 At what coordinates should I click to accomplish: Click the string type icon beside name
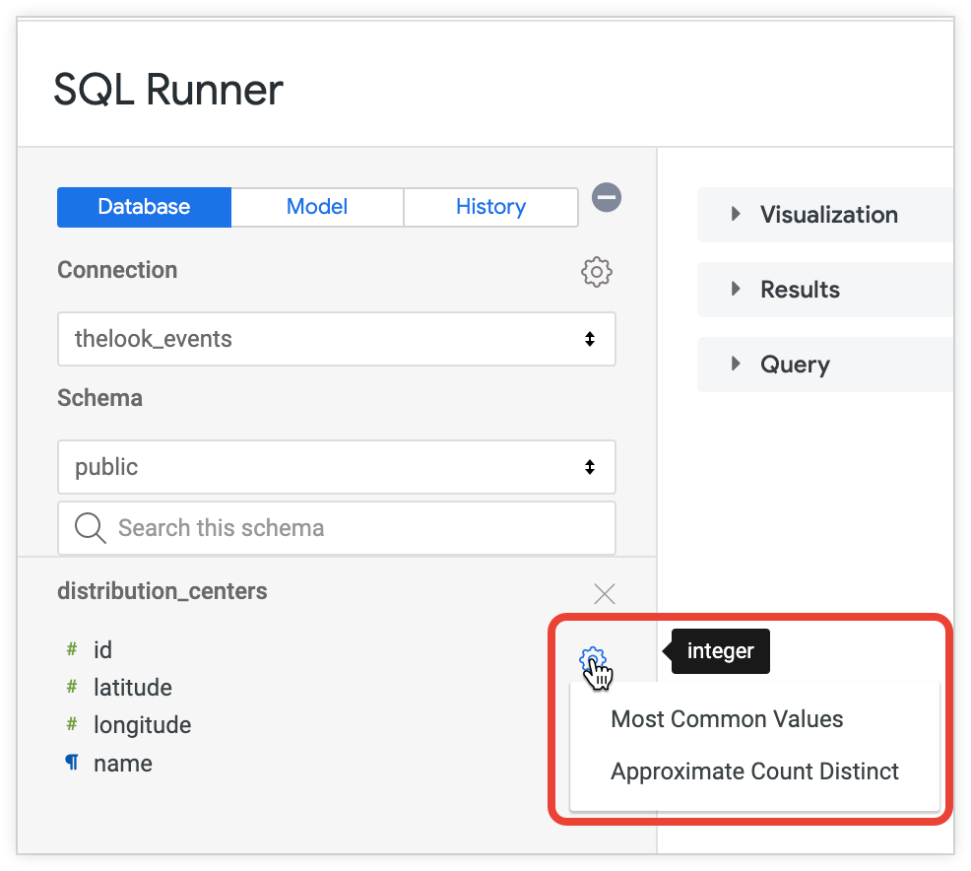(72, 764)
